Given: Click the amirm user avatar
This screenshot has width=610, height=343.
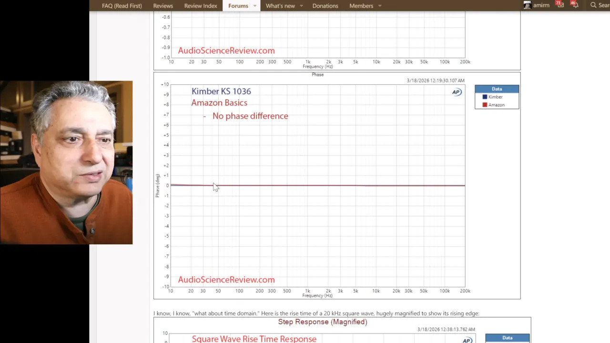Looking at the screenshot, I should point(527,5).
